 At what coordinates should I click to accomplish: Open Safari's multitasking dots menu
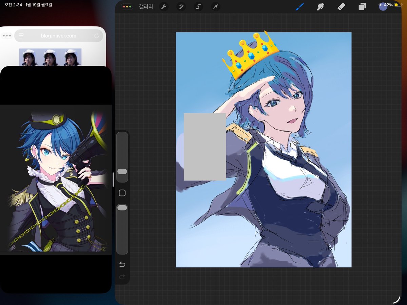pyautogui.click(x=7, y=36)
